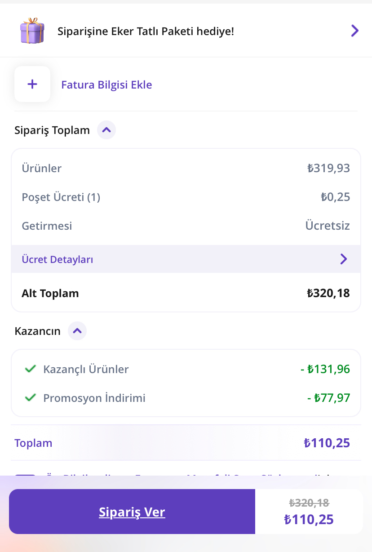Image resolution: width=372 pixels, height=552 pixels.
Task: Open gift banner via right arrow
Action: coord(355,31)
